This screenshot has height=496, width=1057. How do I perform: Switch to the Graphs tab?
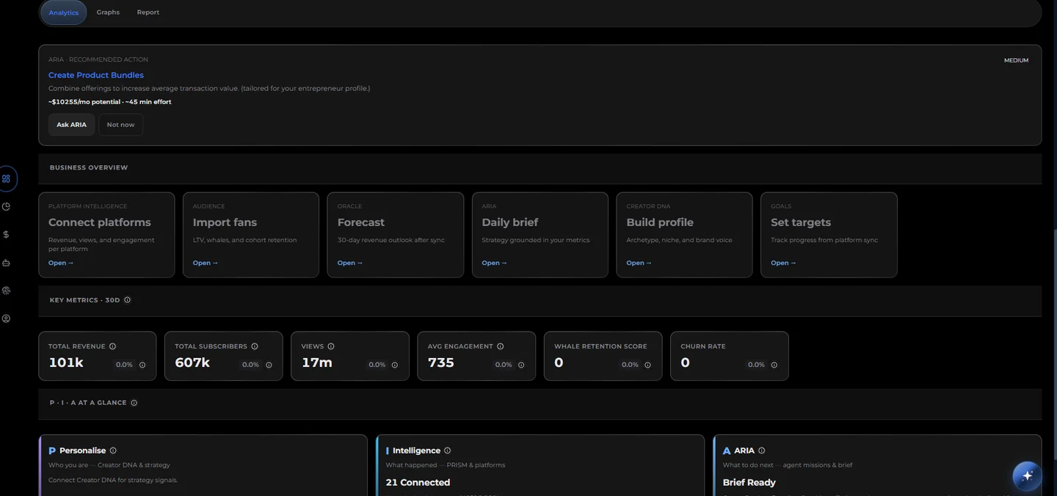[108, 12]
